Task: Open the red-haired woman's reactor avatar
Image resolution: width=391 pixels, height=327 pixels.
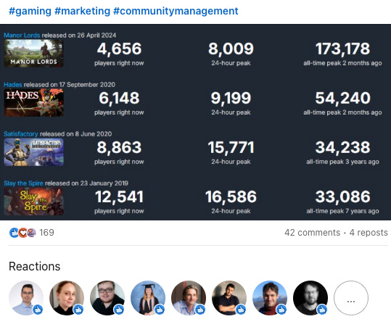Action: tap(67, 298)
